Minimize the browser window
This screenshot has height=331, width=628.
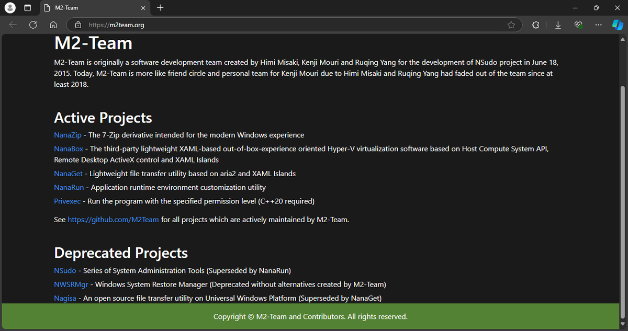575,8
